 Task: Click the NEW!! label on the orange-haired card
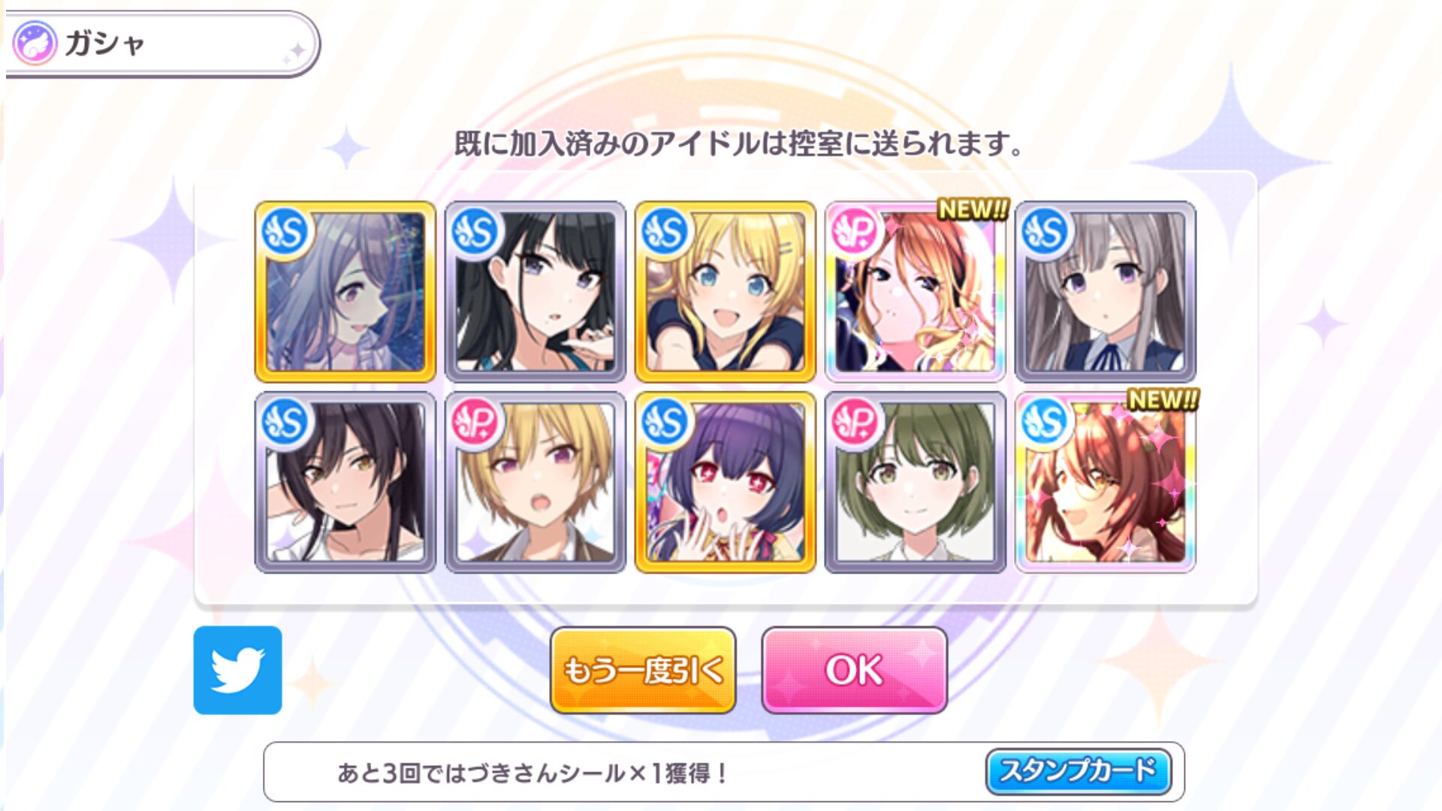(x=973, y=210)
